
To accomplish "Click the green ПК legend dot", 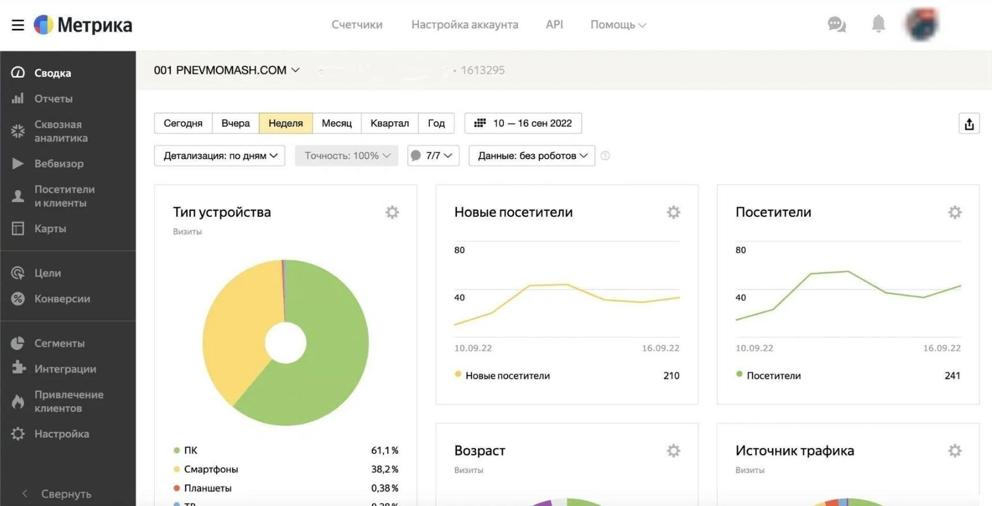I will pyautogui.click(x=177, y=450).
